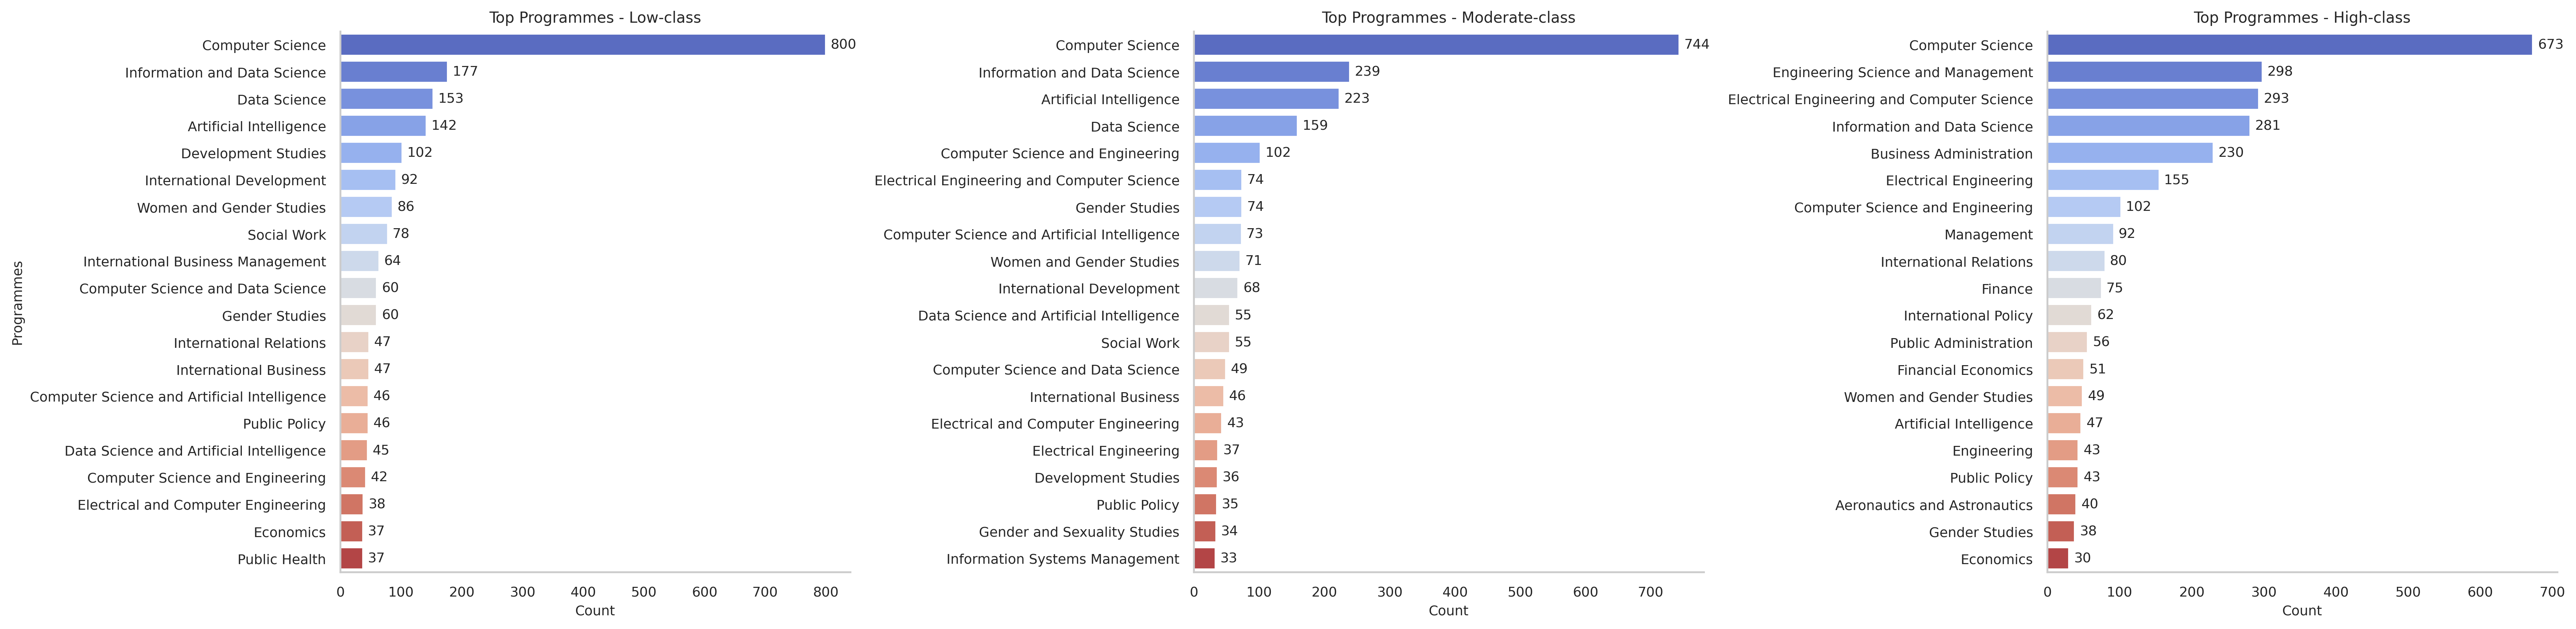
Task: Click the 800 value label in the Low-class chart
Action: click(x=843, y=45)
